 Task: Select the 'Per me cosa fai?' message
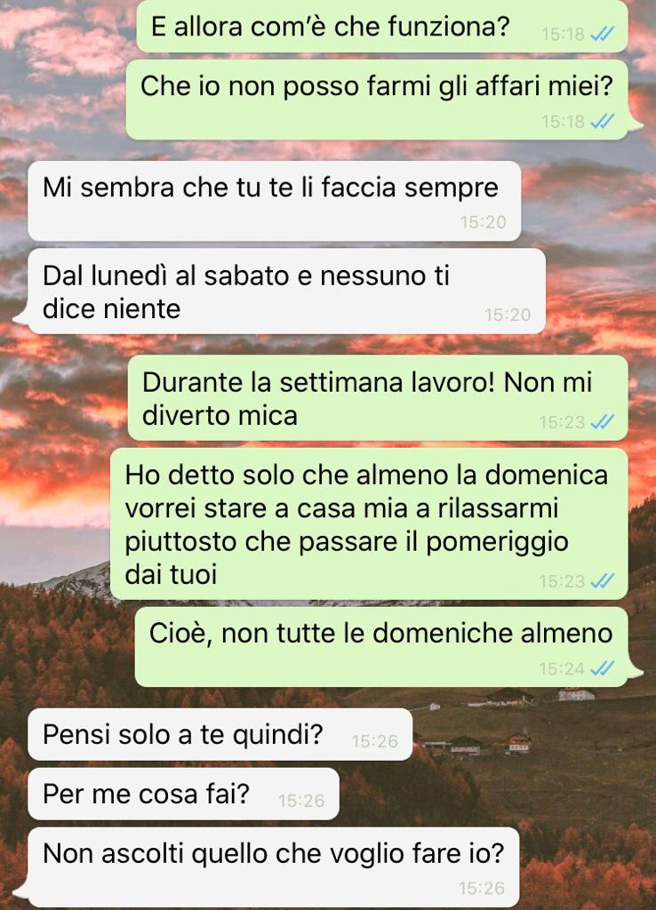(183, 794)
